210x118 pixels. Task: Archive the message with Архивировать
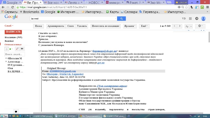(56, 26)
